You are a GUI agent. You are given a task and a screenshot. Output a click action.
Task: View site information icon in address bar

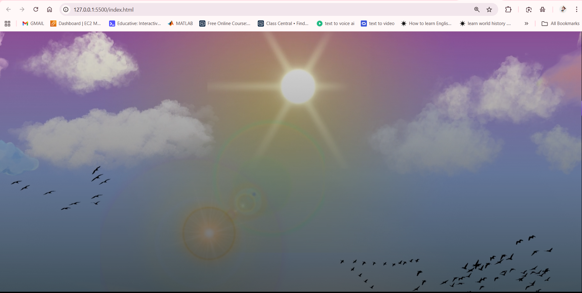[x=66, y=9]
